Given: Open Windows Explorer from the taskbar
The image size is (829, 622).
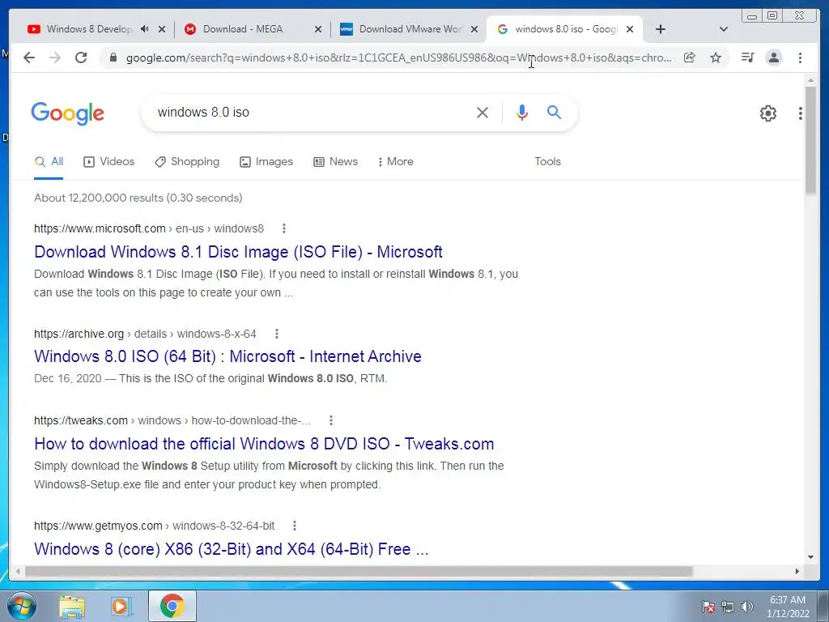Looking at the screenshot, I should point(72,606).
